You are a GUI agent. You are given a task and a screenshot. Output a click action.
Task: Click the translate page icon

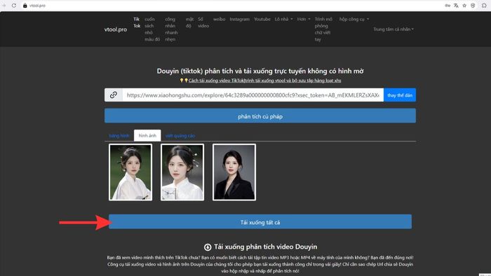pyautogui.click(x=456, y=6)
